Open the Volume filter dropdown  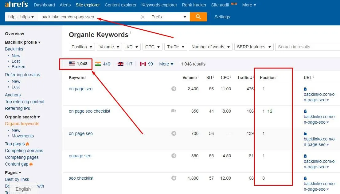(109, 47)
